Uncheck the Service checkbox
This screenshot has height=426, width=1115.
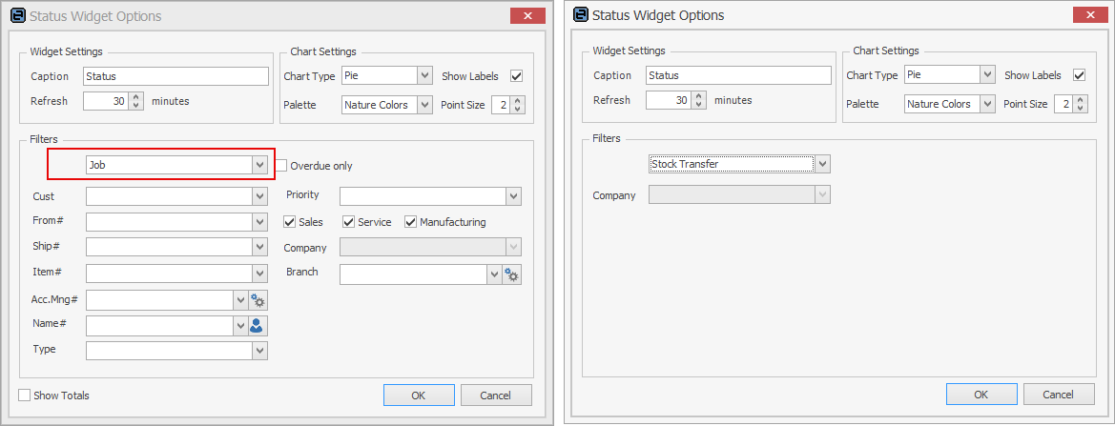pyautogui.click(x=348, y=221)
